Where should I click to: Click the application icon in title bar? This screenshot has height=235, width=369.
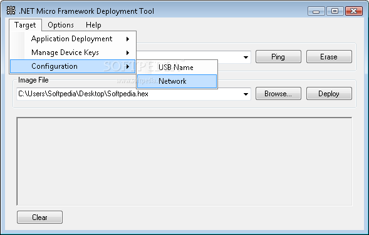(11, 11)
